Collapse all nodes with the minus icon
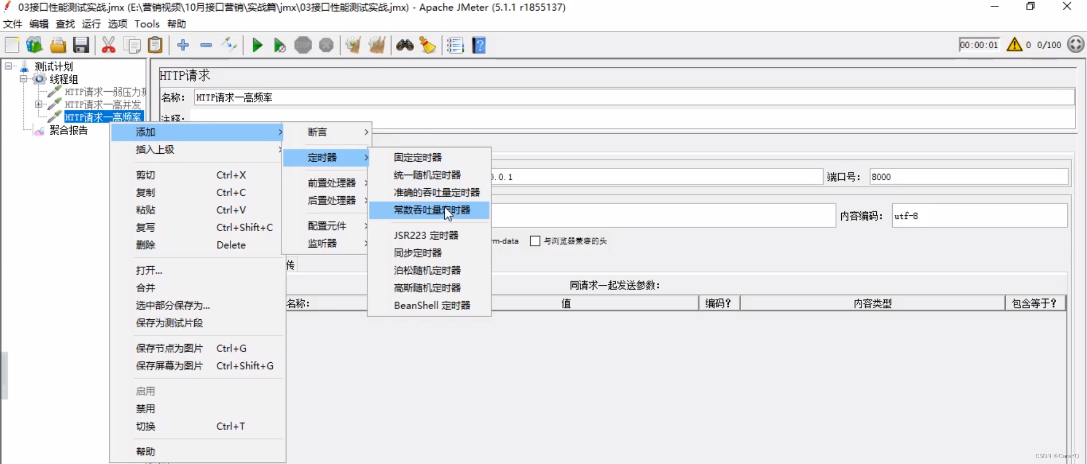This screenshot has height=464, width=1087. 206,45
